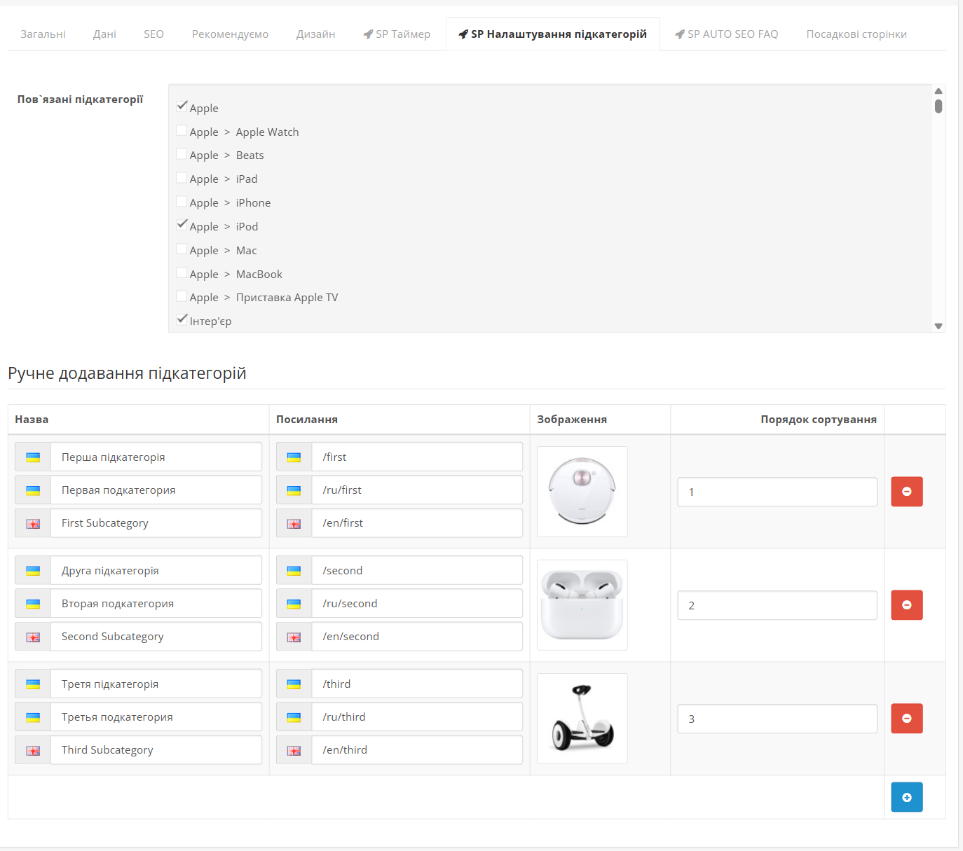This screenshot has height=851, width=963.
Task: Edit the Друга підкатегорія name field
Action: click(x=156, y=571)
